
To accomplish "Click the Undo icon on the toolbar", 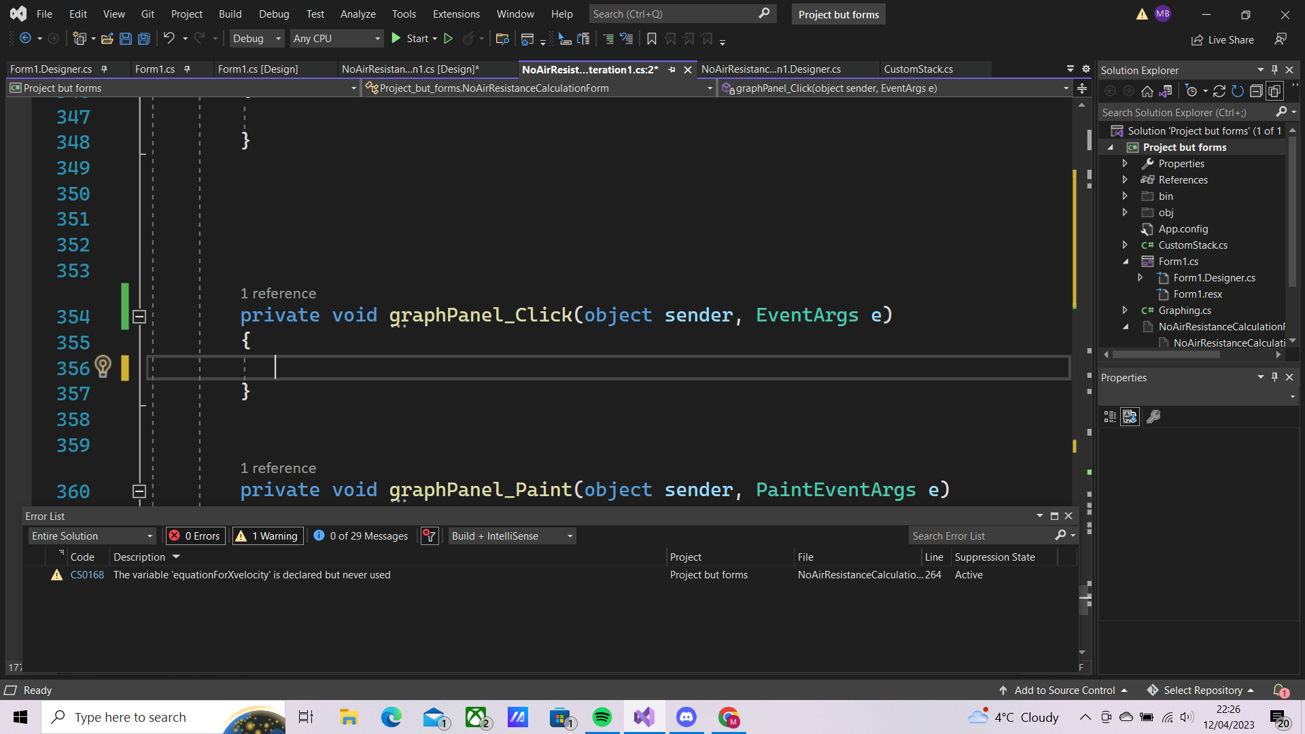I will pyautogui.click(x=169, y=38).
